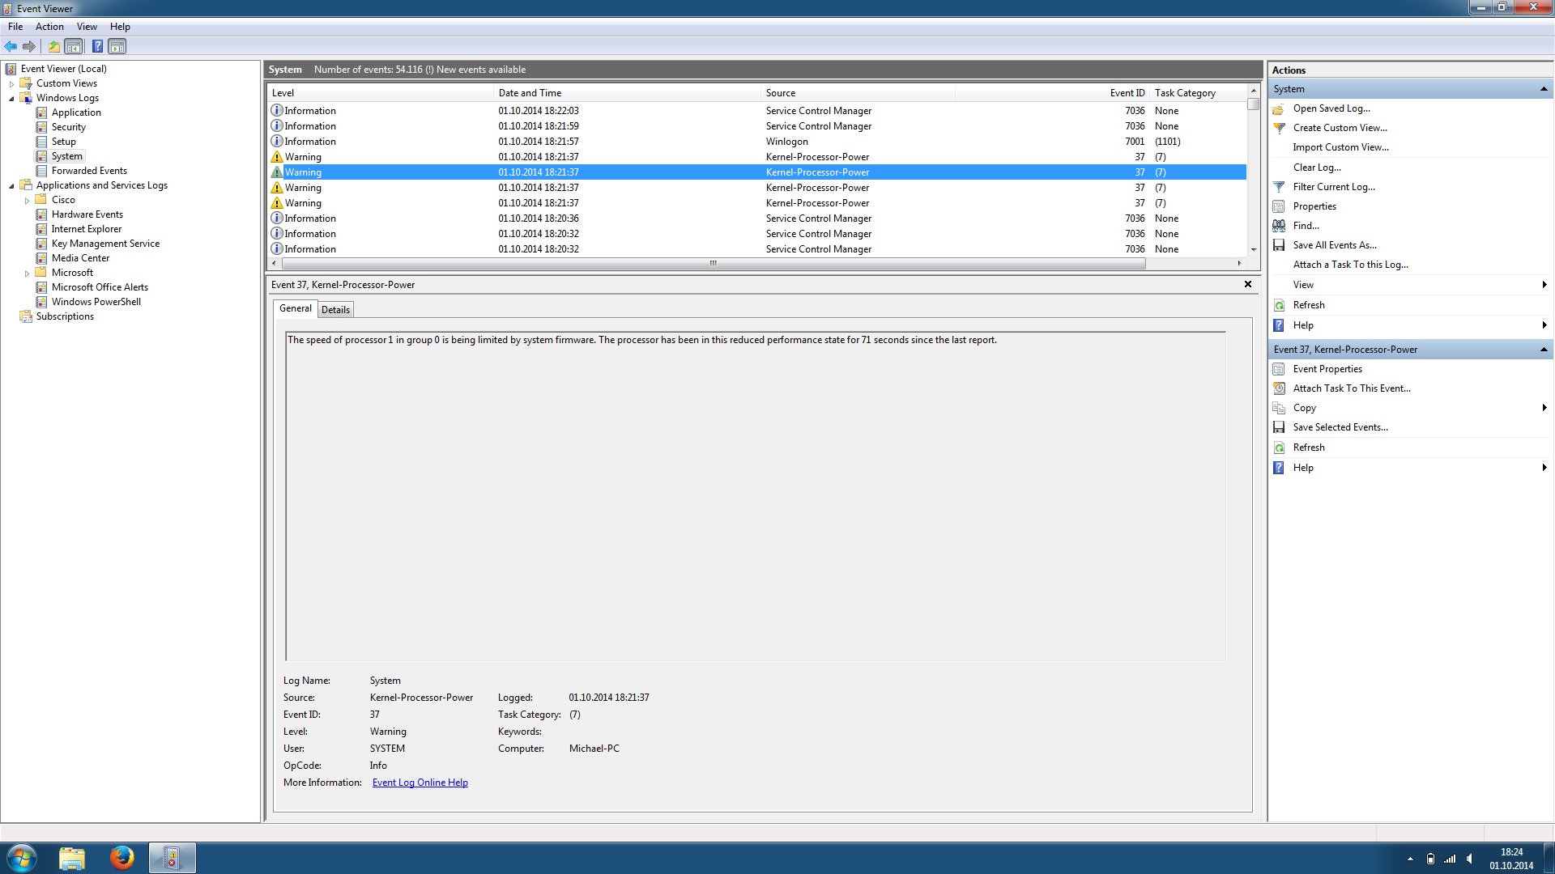Screen dimensions: 1555x874
Task: Click the blue Help toolbar icon
Action: click(x=97, y=46)
